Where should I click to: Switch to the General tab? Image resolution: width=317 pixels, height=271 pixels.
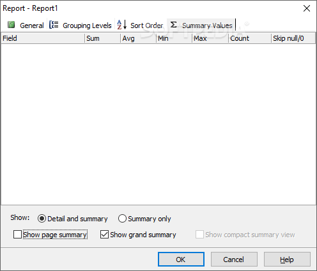pyautogui.click(x=26, y=26)
